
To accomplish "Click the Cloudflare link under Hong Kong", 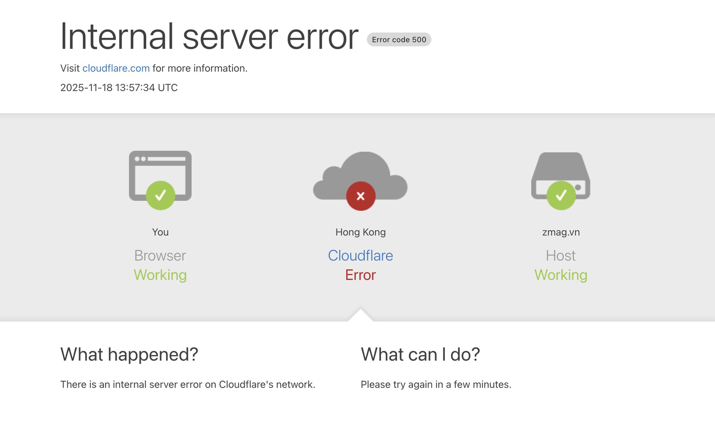I will (360, 255).
